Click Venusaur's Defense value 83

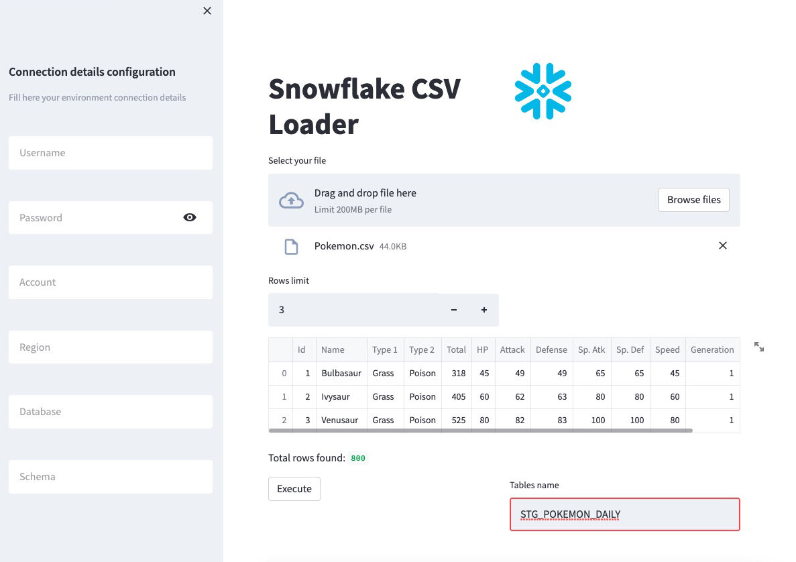click(551, 420)
